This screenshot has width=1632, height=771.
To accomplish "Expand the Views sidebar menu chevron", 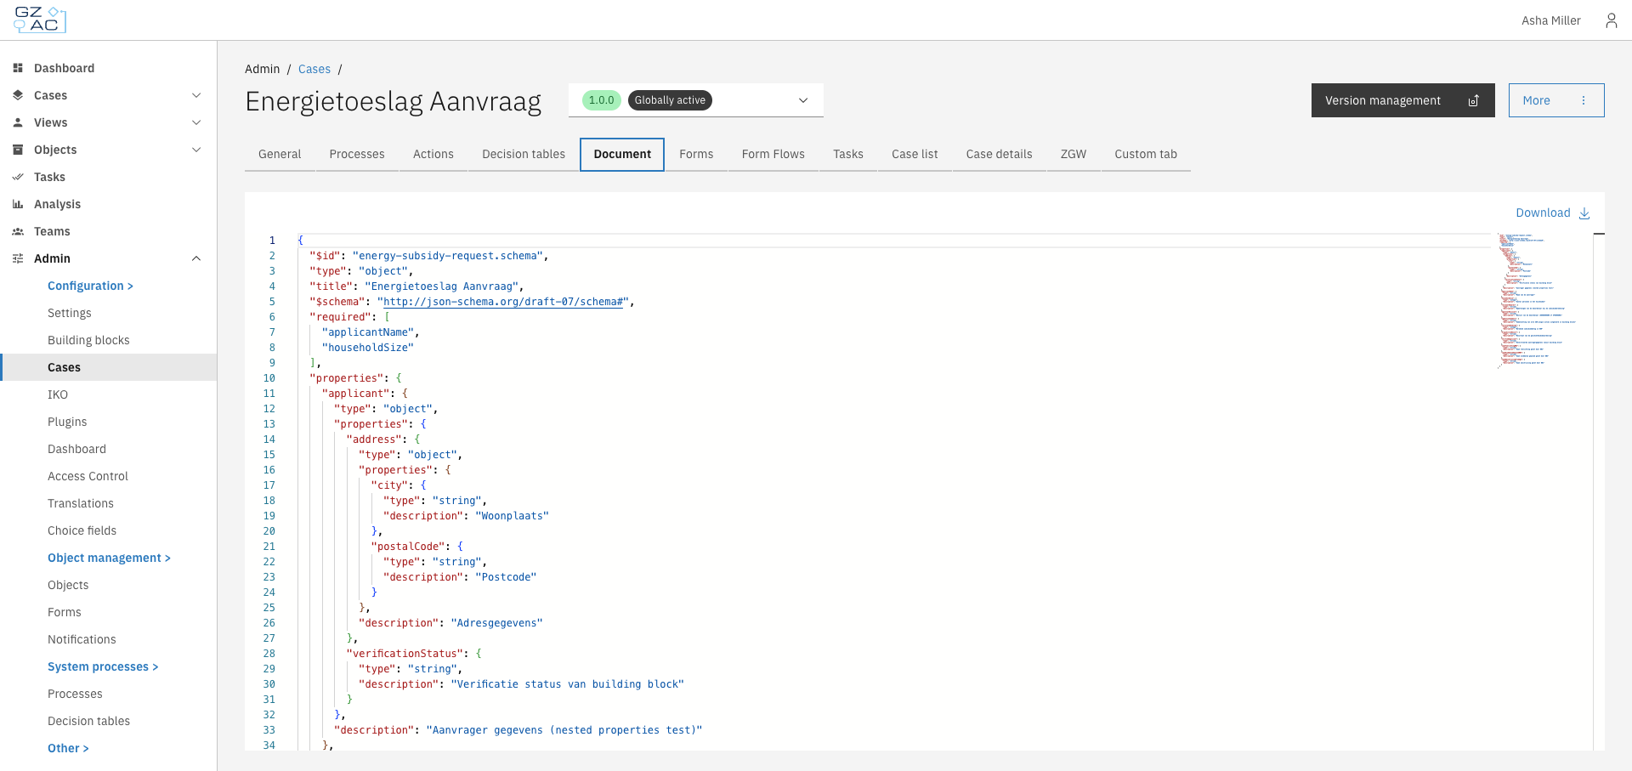I will (196, 122).
